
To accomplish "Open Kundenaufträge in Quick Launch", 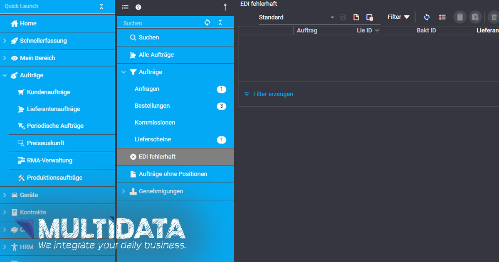I will 48,92.
